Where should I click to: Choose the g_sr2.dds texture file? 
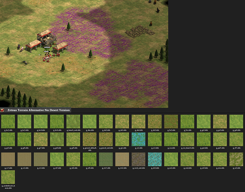click(236, 159)
